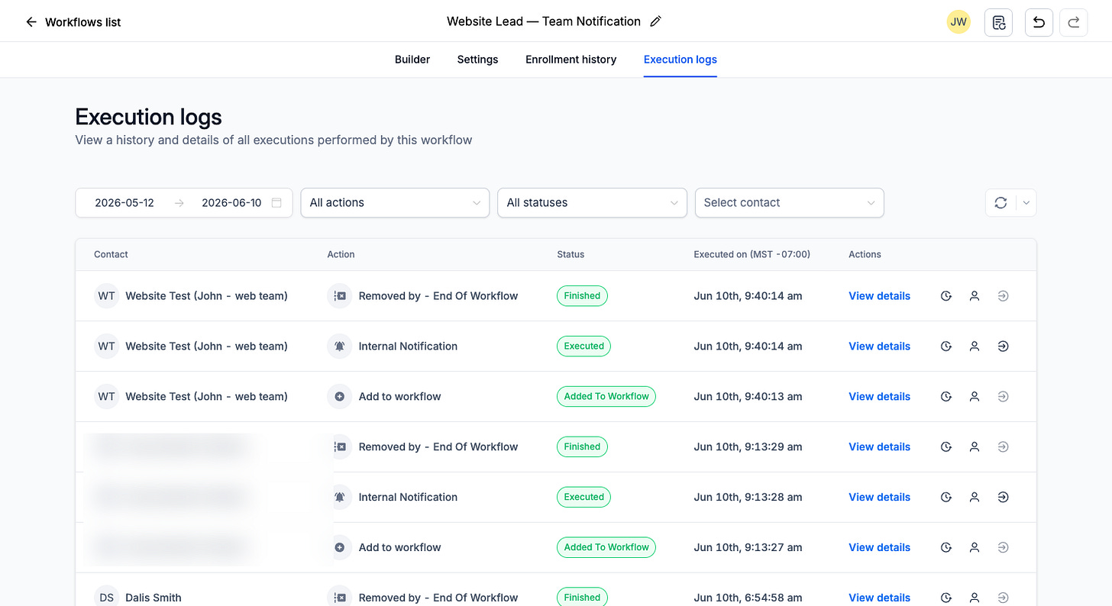
Task: Click bell icon of 9:13:28 Internal Notification
Action: (340, 498)
